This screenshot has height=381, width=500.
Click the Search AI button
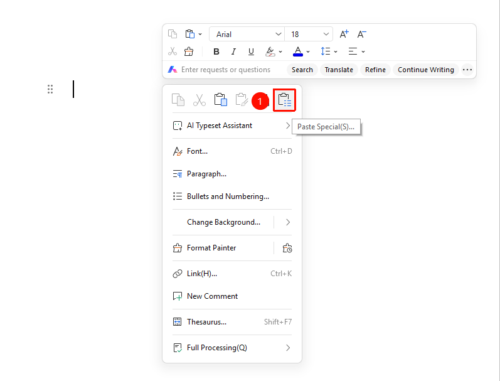click(x=302, y=70)
